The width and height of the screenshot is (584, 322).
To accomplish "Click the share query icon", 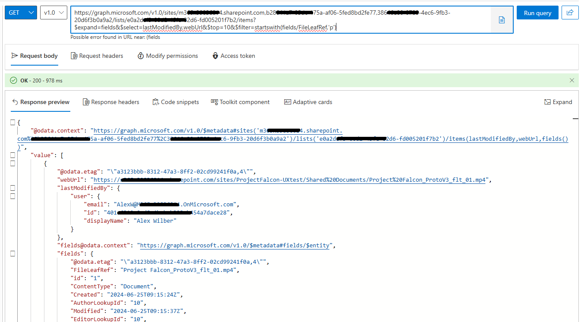I will 570,13.
